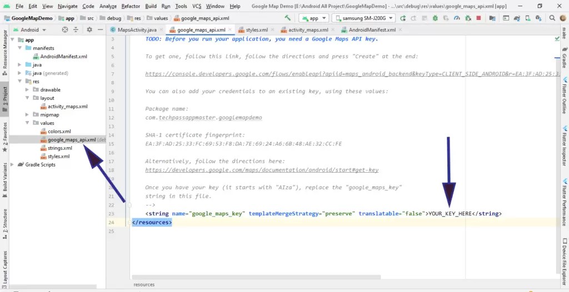The height and width of the screenshot is (292, 569).
Task: Expand the mipmap folder
Action: coord(28,115)
